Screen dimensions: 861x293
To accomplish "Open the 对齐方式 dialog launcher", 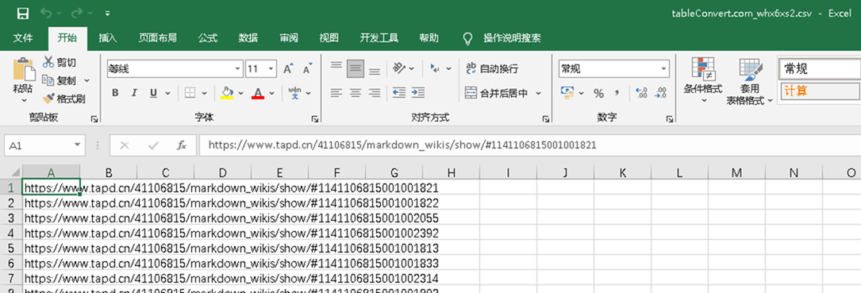I will pos(546,119).
